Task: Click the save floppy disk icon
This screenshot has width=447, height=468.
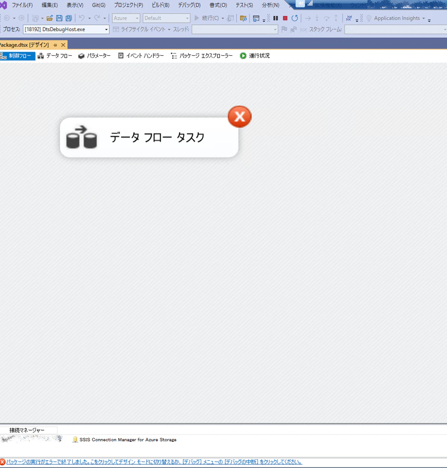Action: 59,18
